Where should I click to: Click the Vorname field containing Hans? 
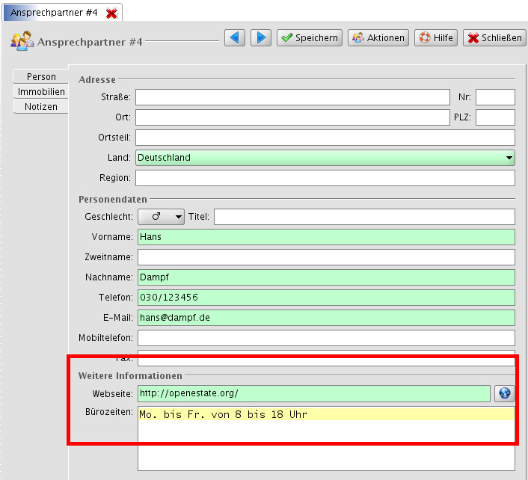point(326,237)
